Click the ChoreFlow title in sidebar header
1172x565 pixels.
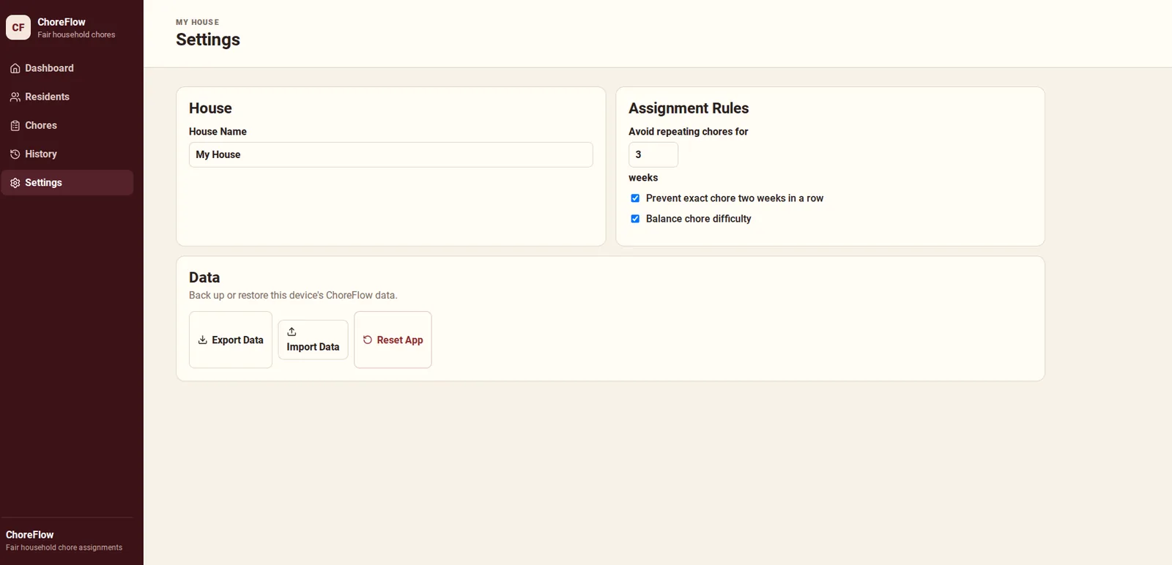(62, 22)
